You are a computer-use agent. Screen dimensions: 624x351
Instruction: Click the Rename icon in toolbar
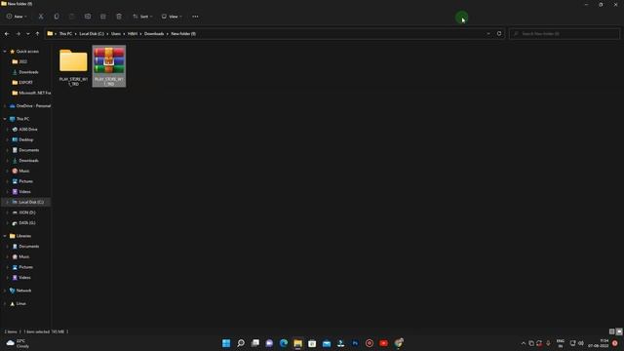click(x=88, y=17)
